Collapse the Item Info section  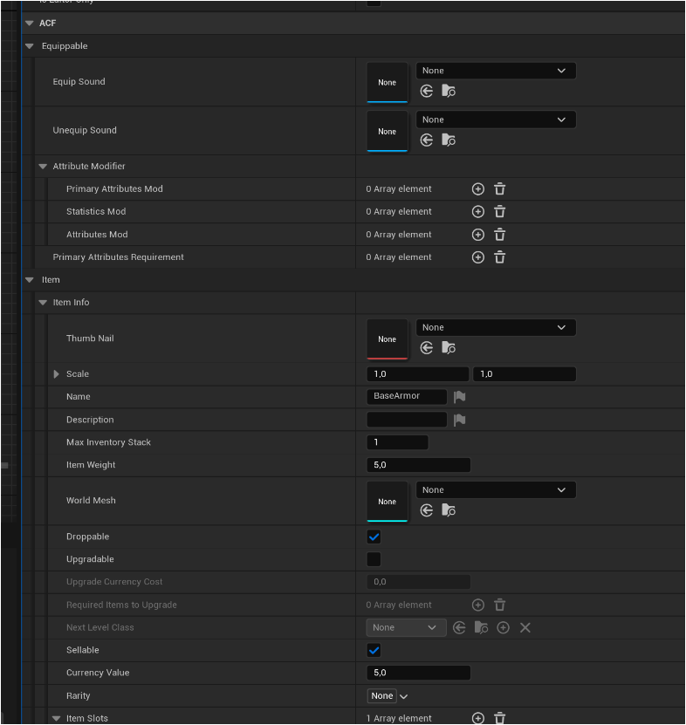pyautogui.click(x=43, y=303)
